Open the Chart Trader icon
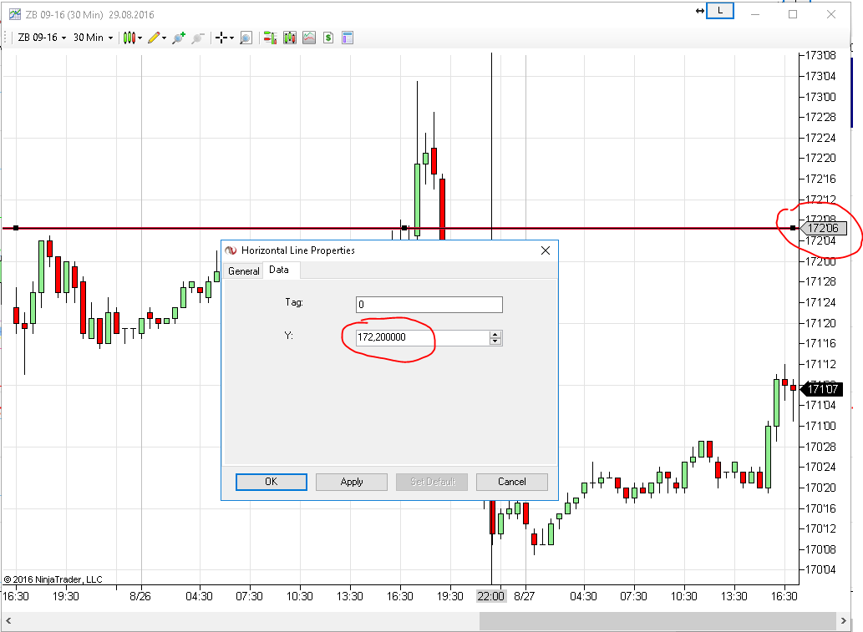Viewport: 863px width, 632px height. point(270,38)
